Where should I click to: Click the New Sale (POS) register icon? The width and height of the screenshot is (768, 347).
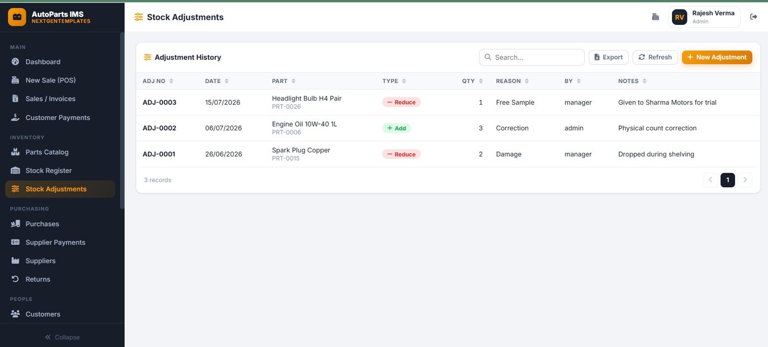tap(15, 80)
